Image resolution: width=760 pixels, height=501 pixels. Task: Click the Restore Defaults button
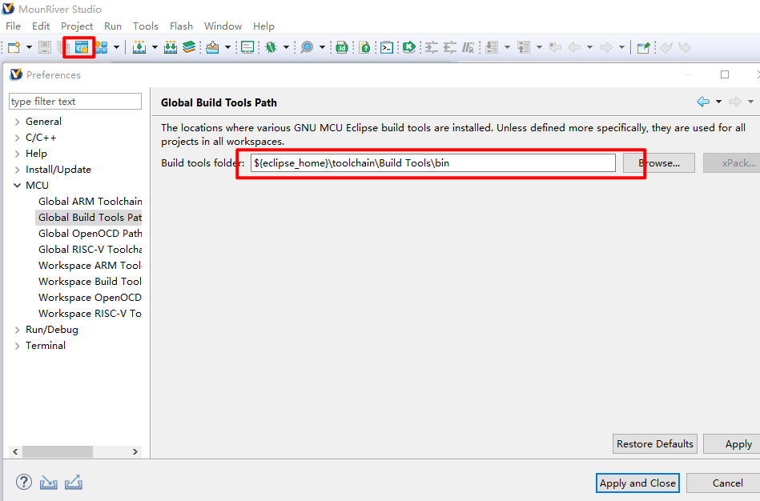coord(654,443)
